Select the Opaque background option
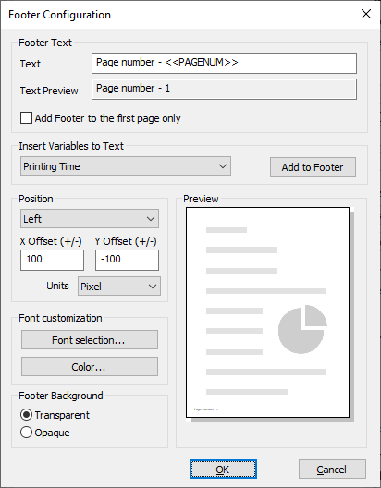 [x=26, y=433]
